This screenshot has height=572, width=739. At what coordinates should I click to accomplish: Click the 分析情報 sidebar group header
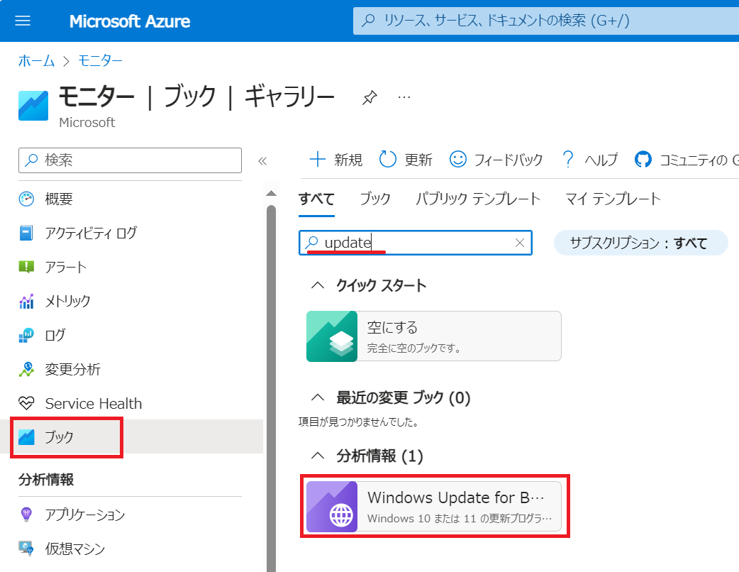coord(46,480)
